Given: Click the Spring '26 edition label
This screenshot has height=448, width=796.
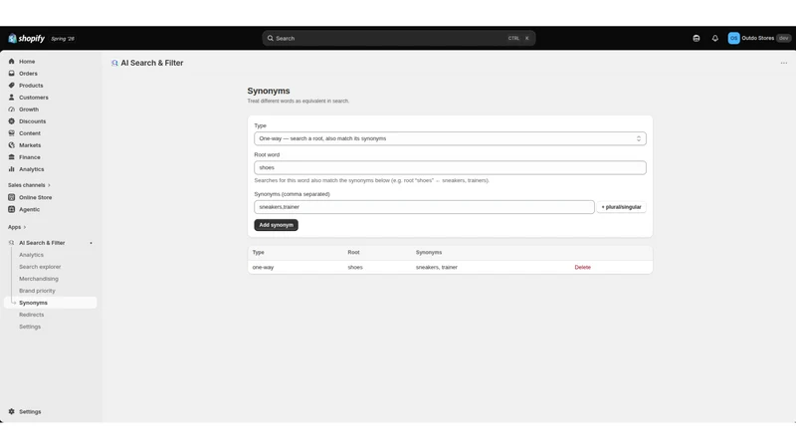Looking at the screenshot, I should (63, 39).
